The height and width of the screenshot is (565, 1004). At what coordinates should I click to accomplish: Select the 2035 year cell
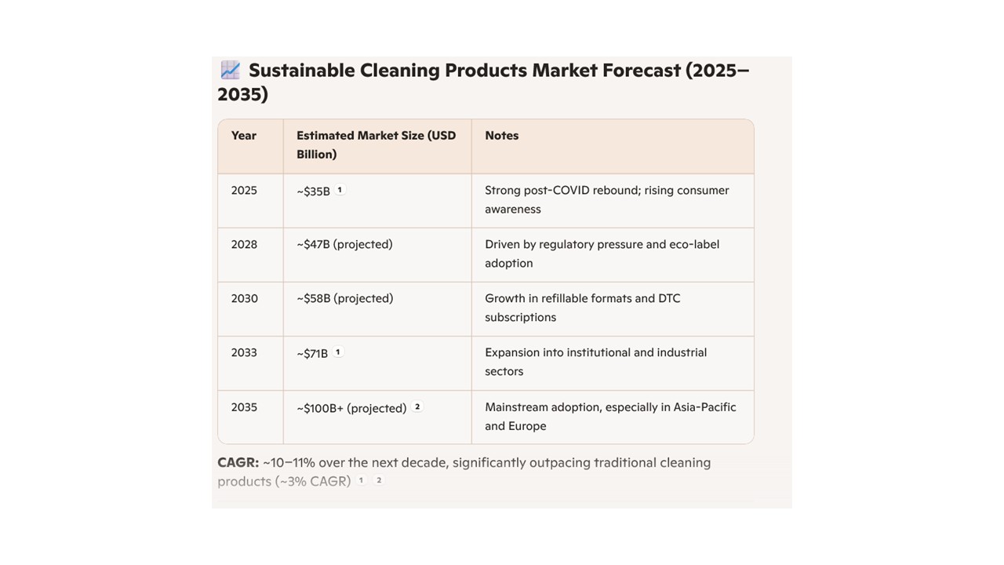pos(244,407)
